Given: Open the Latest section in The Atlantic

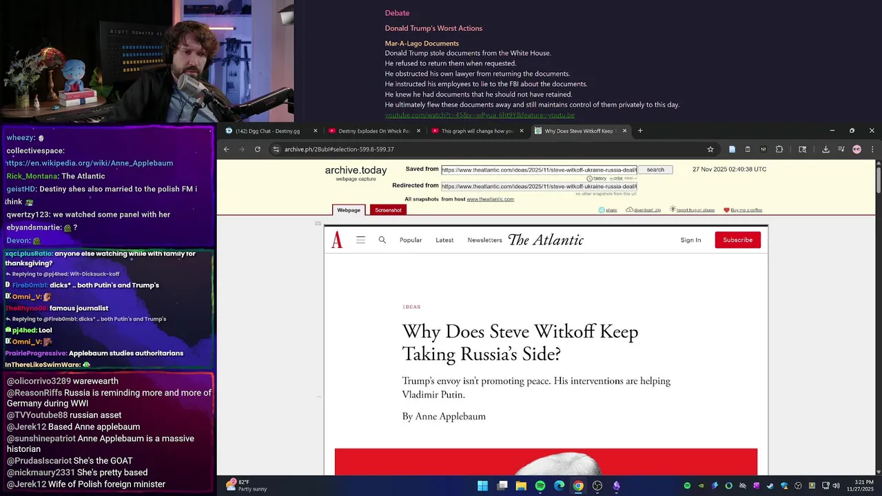Looking at the screenshot, I should pyautogui.click(x=444, y=240).
